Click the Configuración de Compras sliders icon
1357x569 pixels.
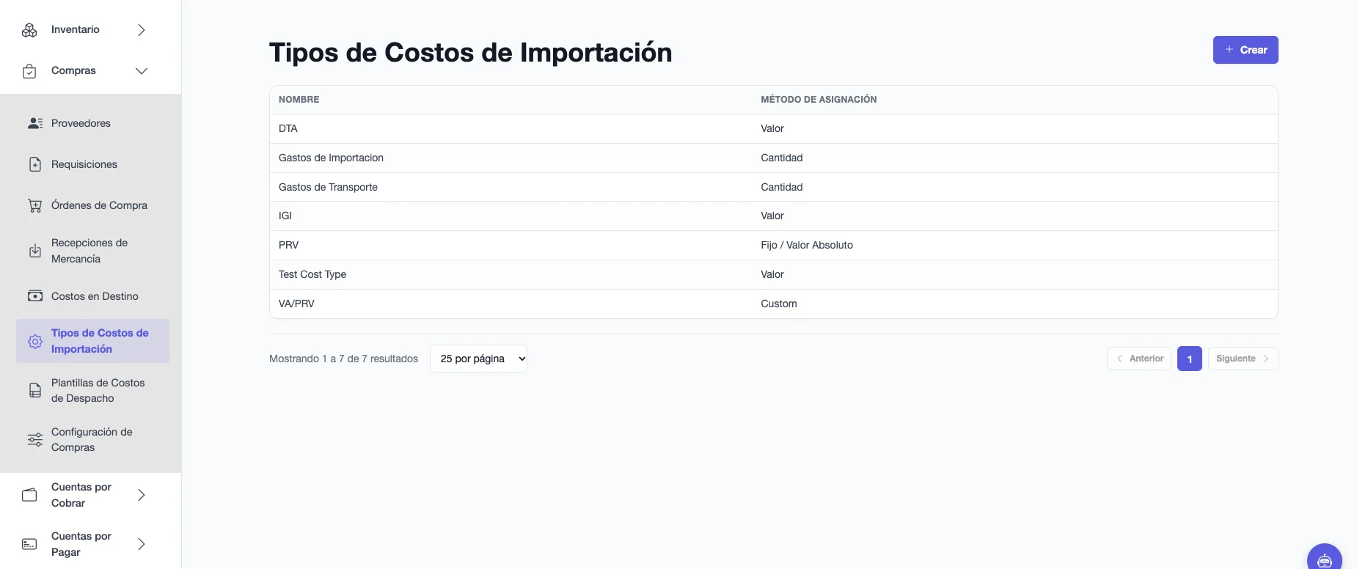pyautogui.click(x=35, y=439)
